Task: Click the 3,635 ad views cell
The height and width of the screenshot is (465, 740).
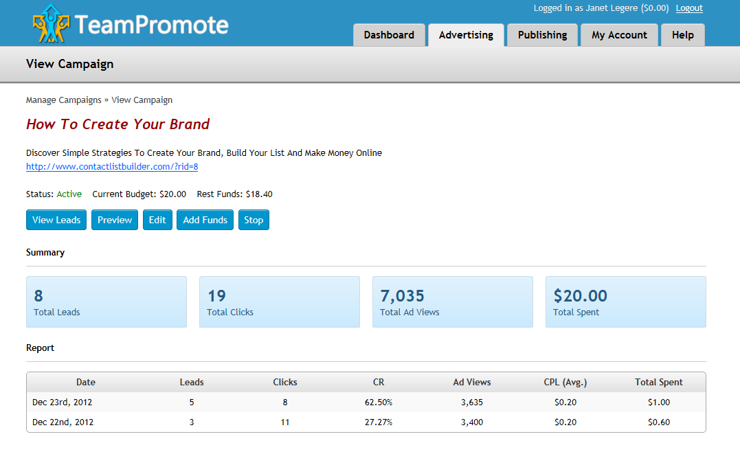Action: (472, 402)
